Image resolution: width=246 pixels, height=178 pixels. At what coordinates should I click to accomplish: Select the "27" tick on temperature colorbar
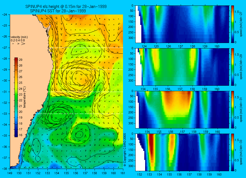click(x=21, y=71)
